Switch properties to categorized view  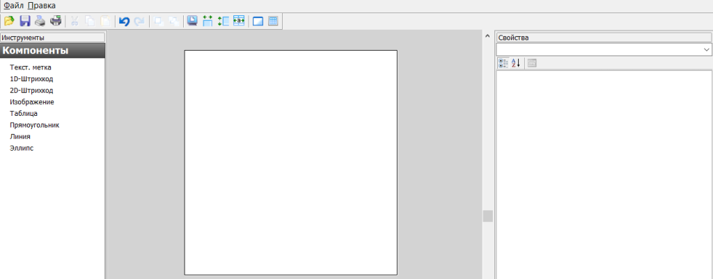(503, 63)
